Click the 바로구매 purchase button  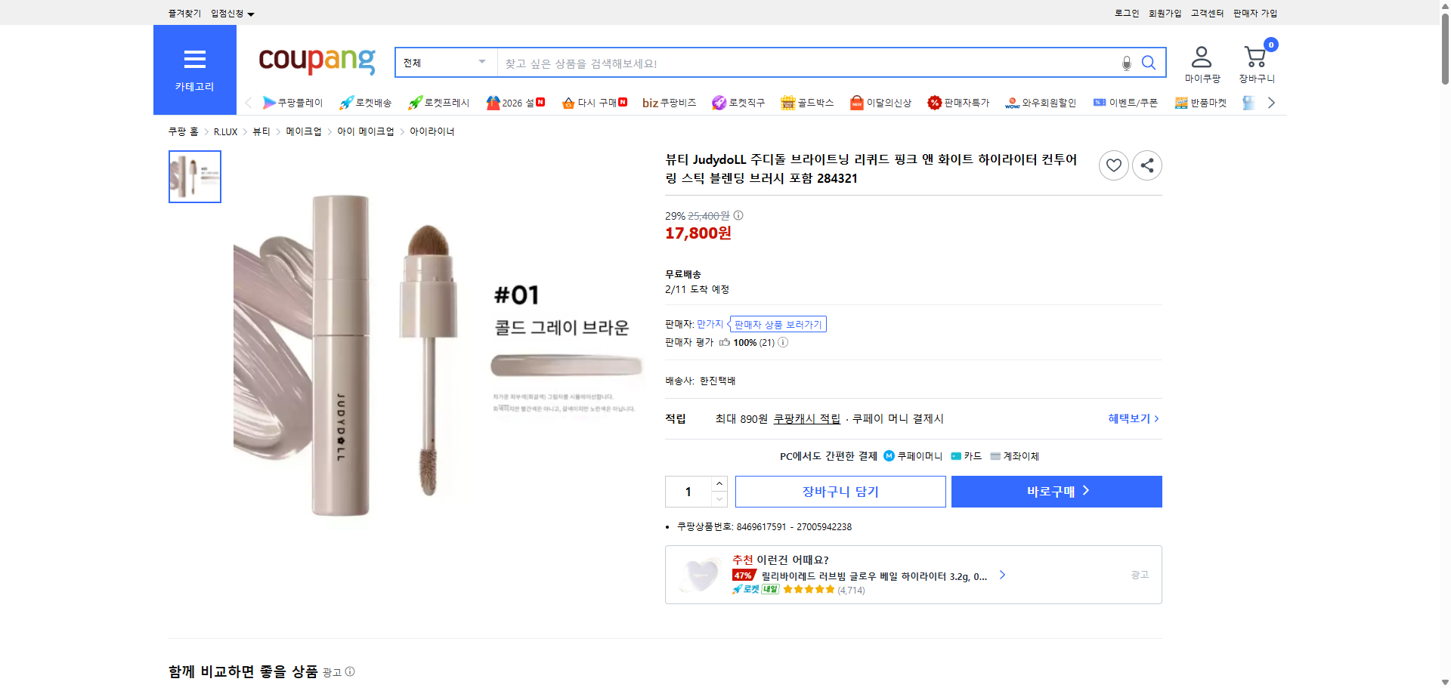pos(1056,491)
